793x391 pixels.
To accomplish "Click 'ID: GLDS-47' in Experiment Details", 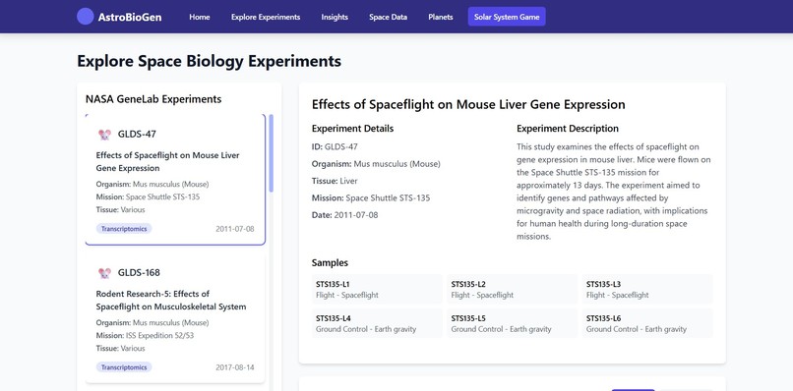I will pyautogui.click(x=335, y=147).
